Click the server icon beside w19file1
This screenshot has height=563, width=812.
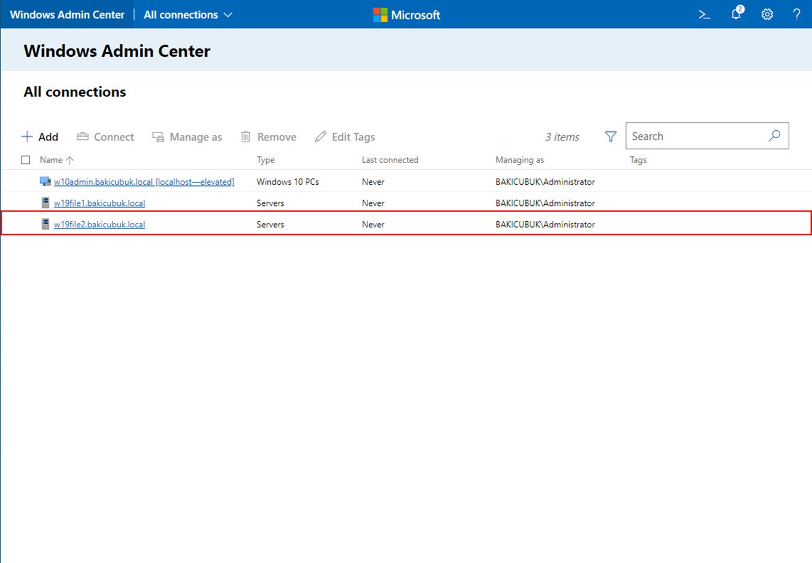(x=45, y=202)
